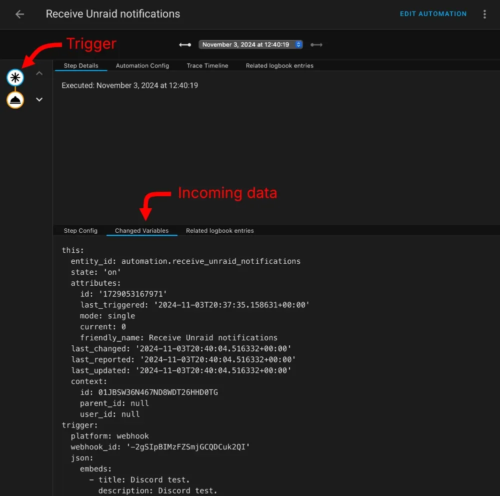500x496 pixels.
Task: Click the webhook_id value line
Action: coord(160,447)
